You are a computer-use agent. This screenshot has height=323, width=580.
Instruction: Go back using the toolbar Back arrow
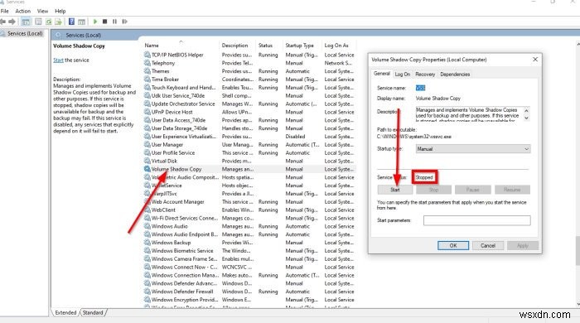point(3,22)
